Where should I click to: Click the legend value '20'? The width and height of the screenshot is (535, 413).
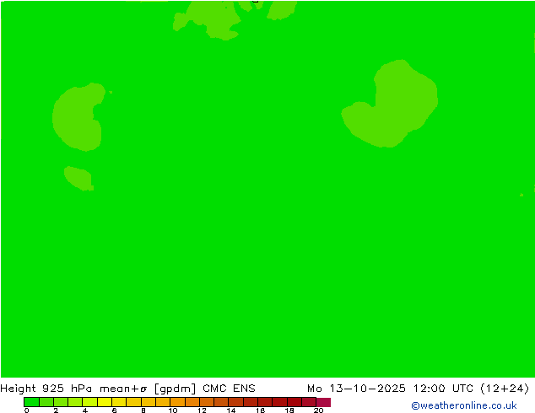318,410
